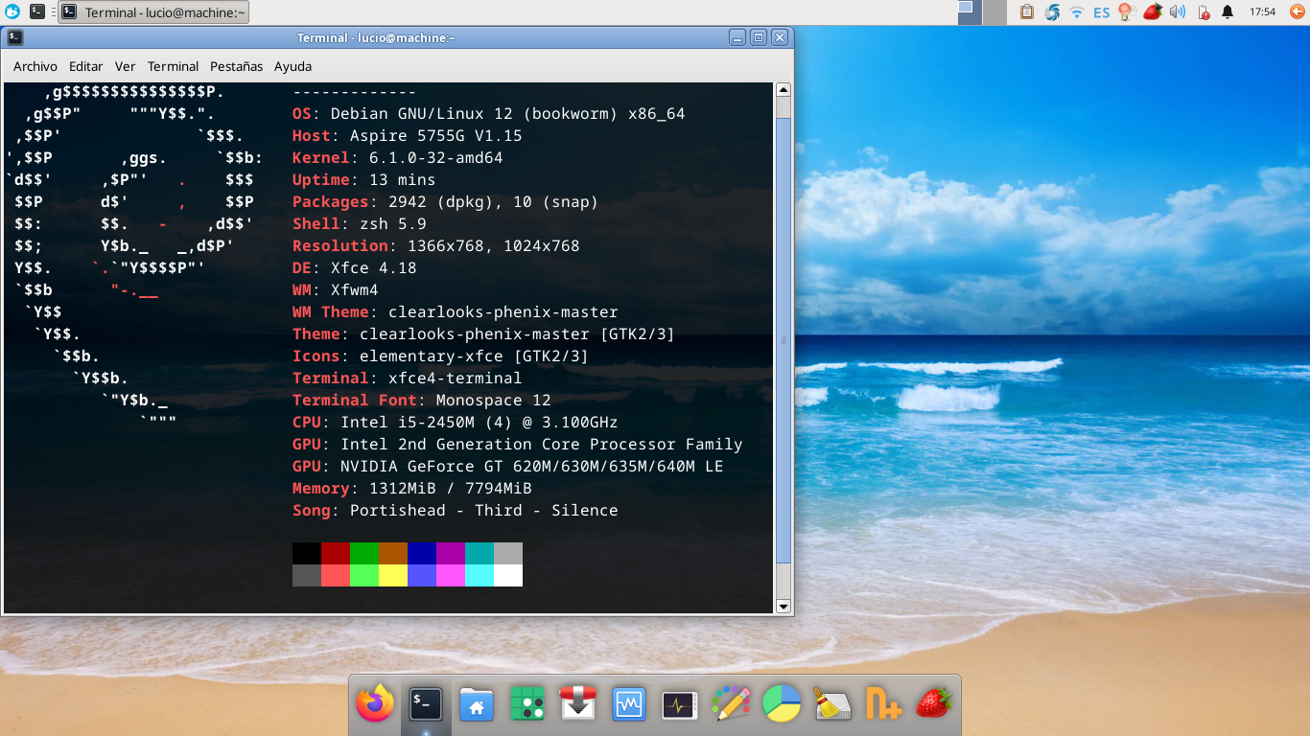Click the '2942 (dpkg), 10 (snap)' text
Screen dimensions: 1310x736
coord(494,201)
